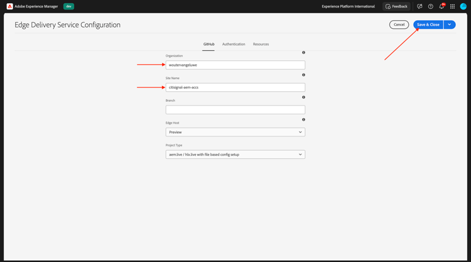Click the Adobe logo icon
Viewport: 471px width, 262px height.
9,6
